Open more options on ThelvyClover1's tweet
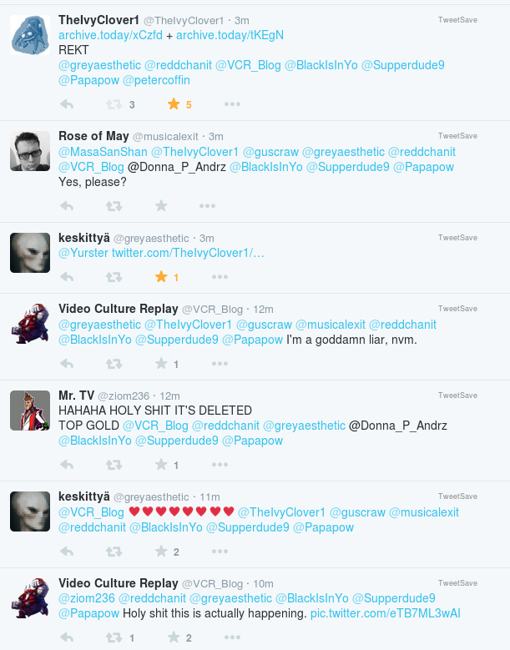The image size is (510, 650). [232, 104]
